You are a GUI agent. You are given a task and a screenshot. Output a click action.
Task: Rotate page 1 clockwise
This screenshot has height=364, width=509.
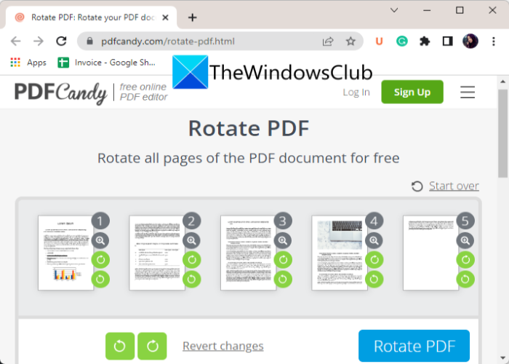(100, 260)
